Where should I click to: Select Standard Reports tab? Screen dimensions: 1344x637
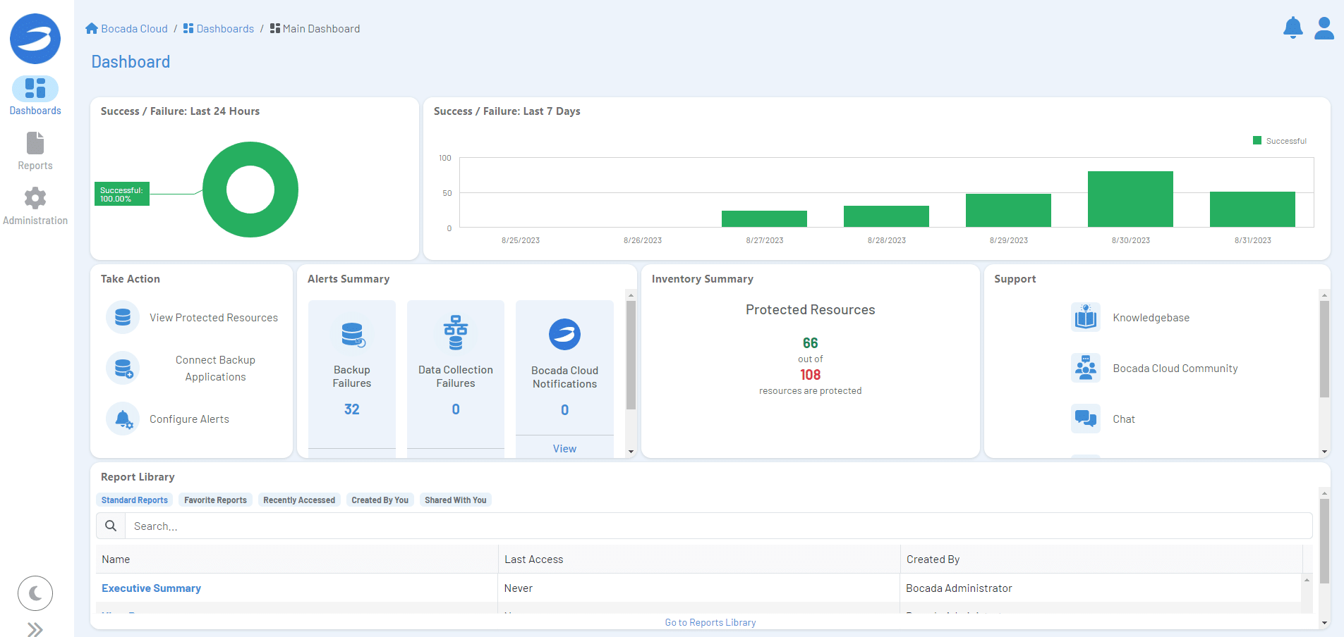134,500
